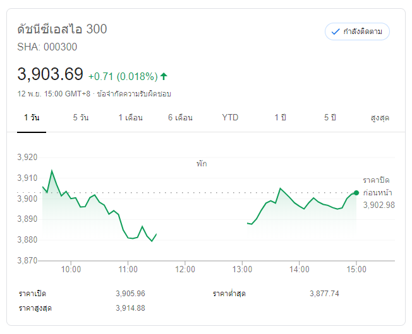
Task: Click the ราคาเปิด opening price value
Action: pyautogui.click(x=131, y=294)
